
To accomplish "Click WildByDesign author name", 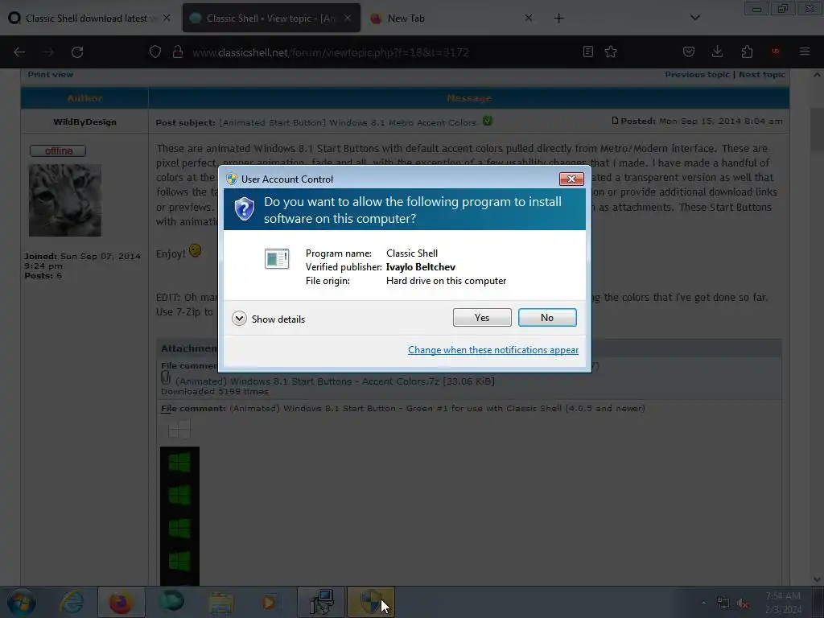I will [x=84, y=122].
